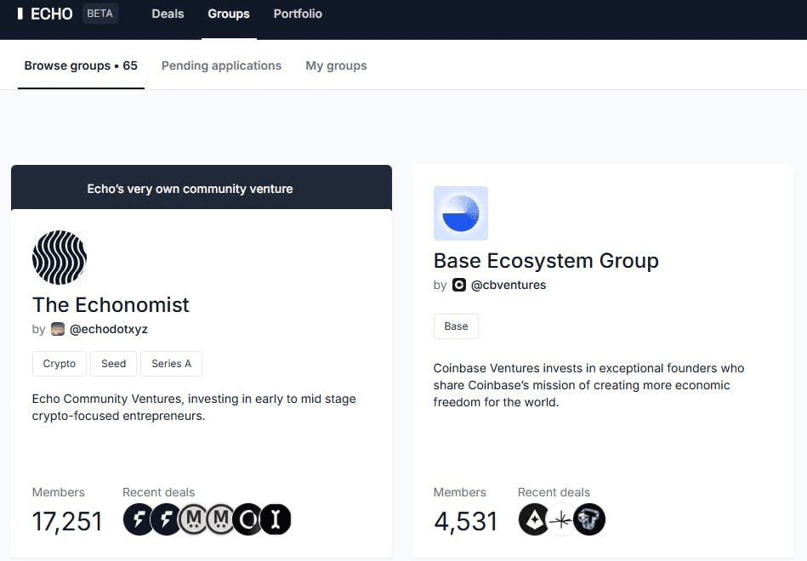Image resolution: width=807 pixels, height=561 pixels.
Task: Click the Members label above 17,251
Action: [x=58, y=492]
